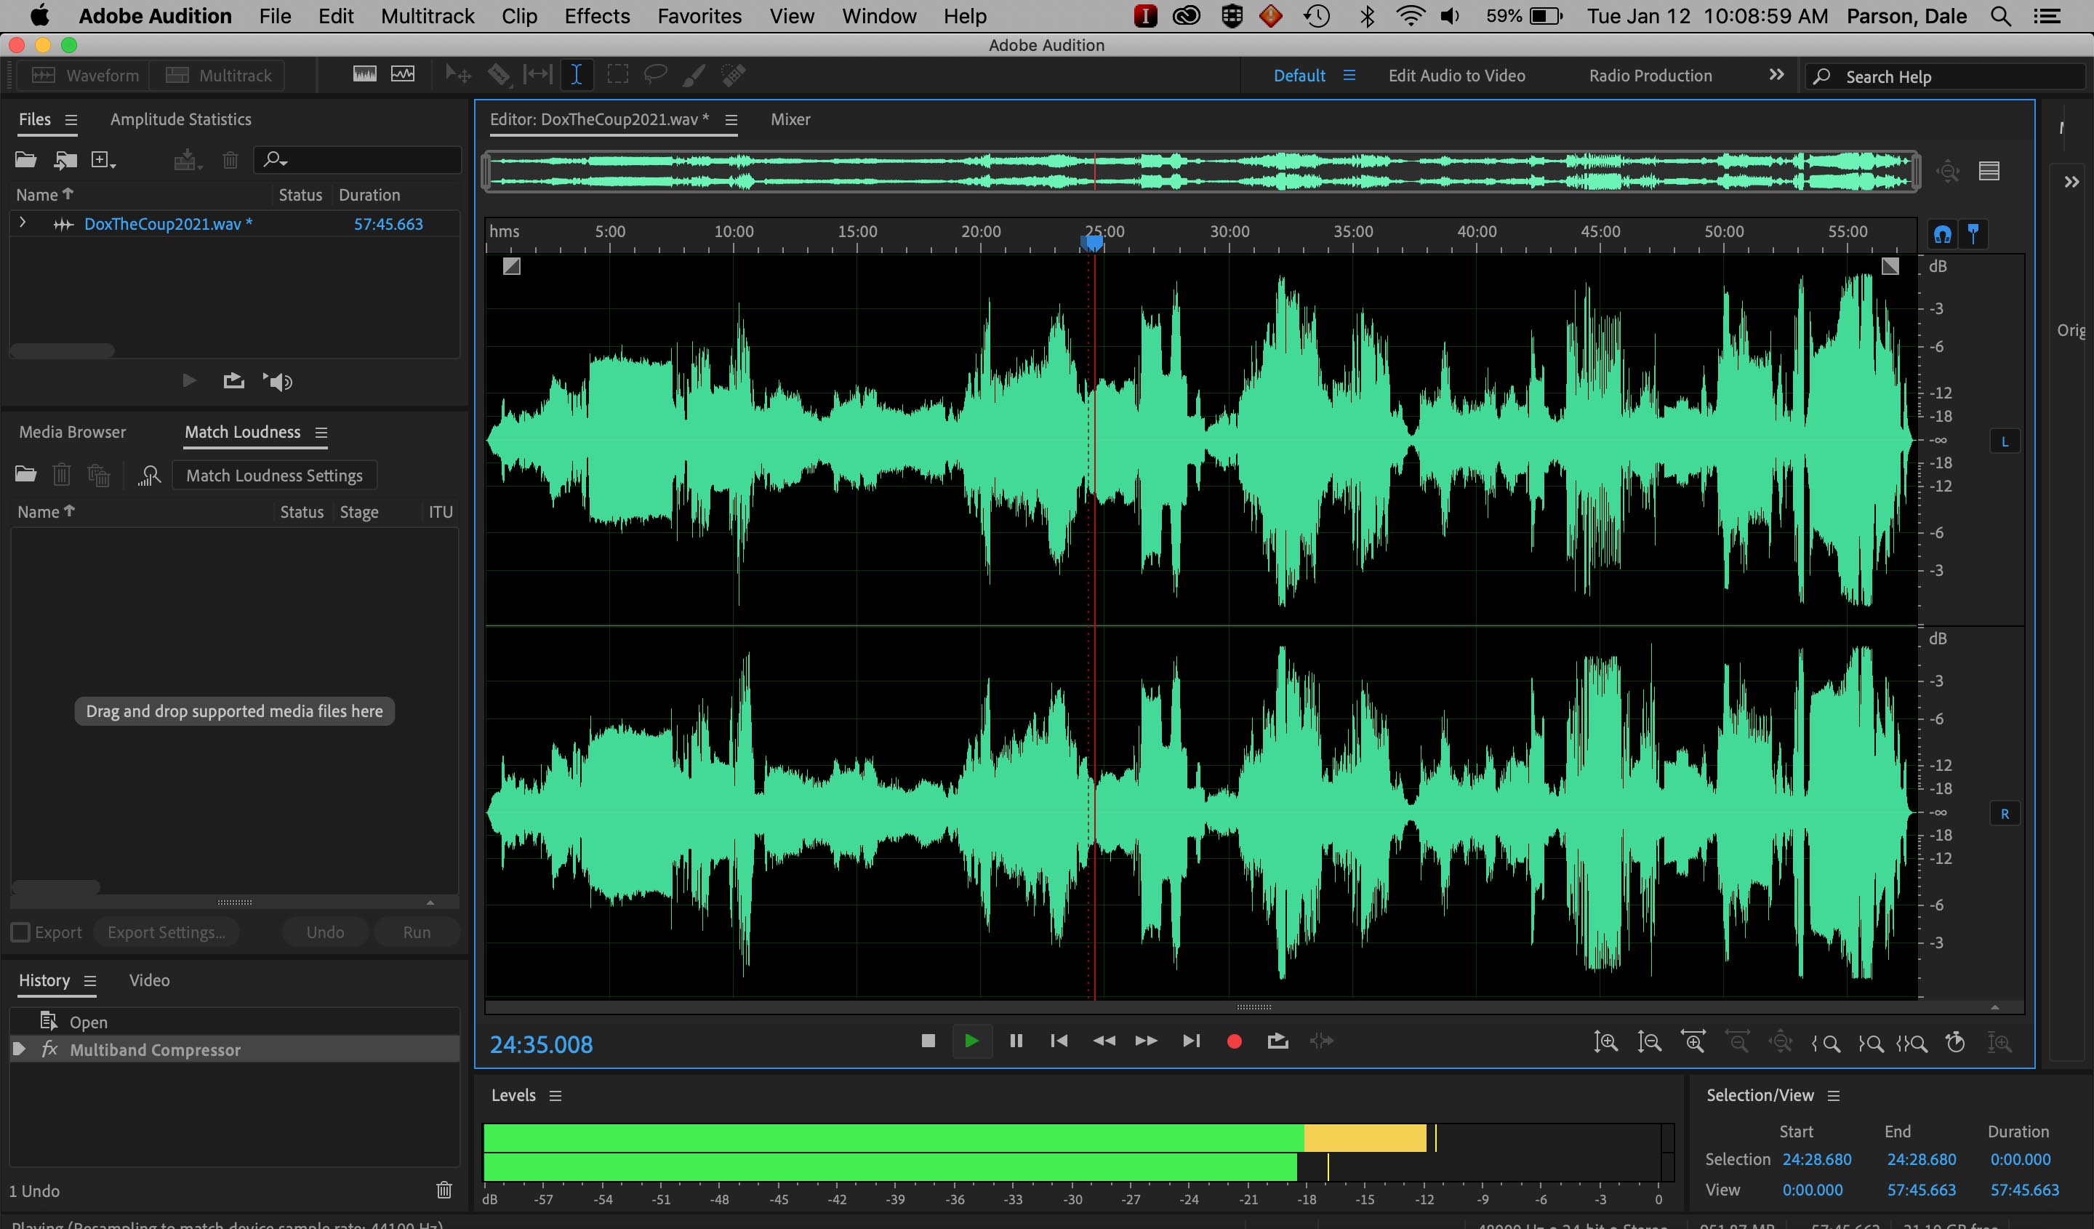Click the Record button
2094x1229 pixels.
pos(1234,1041)
